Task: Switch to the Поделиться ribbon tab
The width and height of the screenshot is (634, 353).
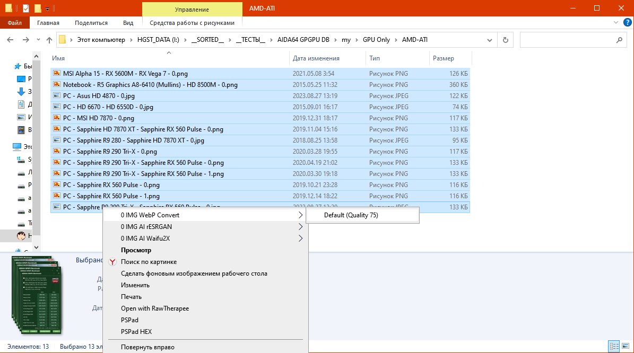Action: [91, 23]
